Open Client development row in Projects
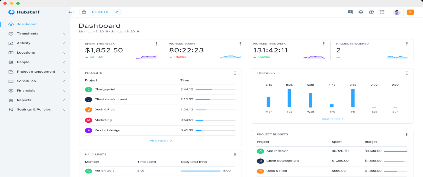 pos(160,99)
